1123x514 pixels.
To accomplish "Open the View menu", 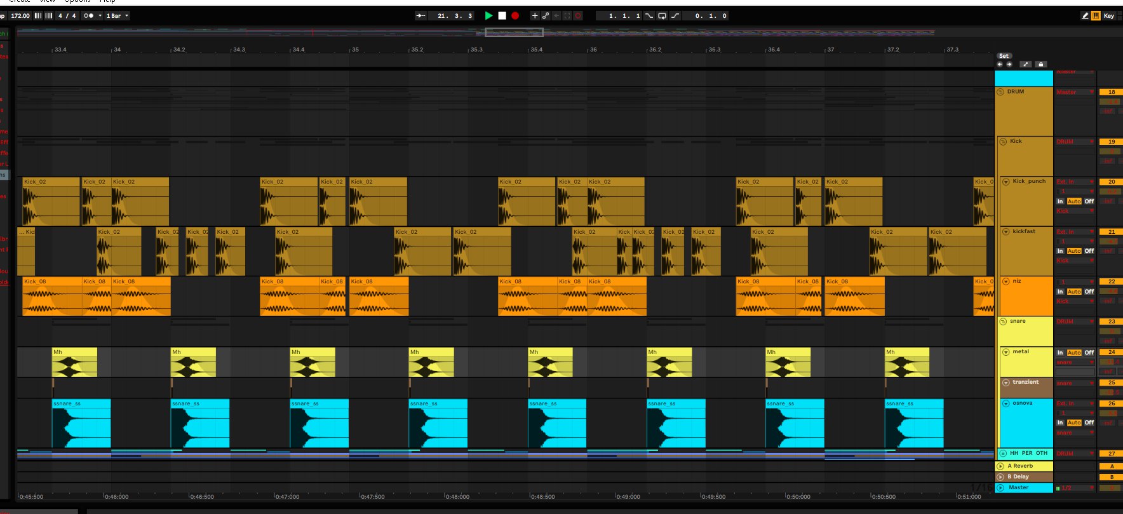I will (48, 1).
